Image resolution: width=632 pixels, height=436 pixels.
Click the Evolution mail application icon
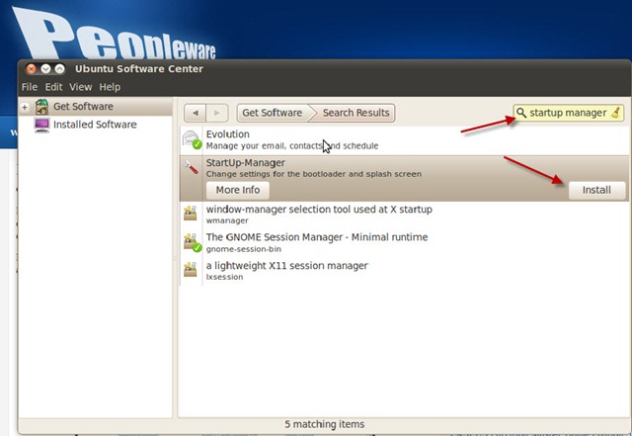coord(192,139)
